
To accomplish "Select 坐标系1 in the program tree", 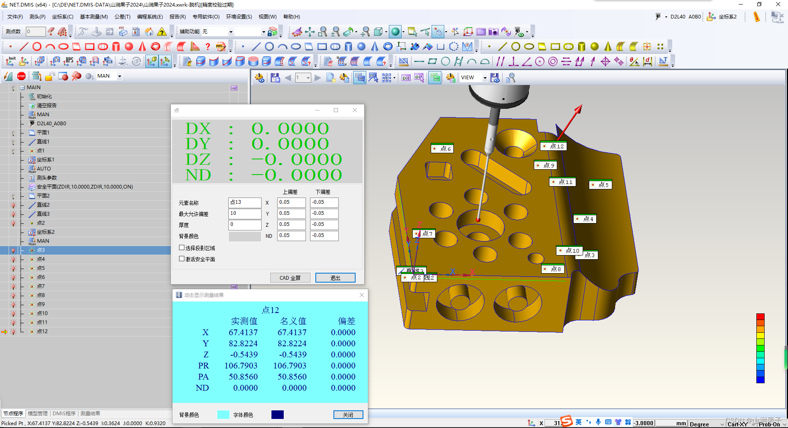I will [46, 160].
